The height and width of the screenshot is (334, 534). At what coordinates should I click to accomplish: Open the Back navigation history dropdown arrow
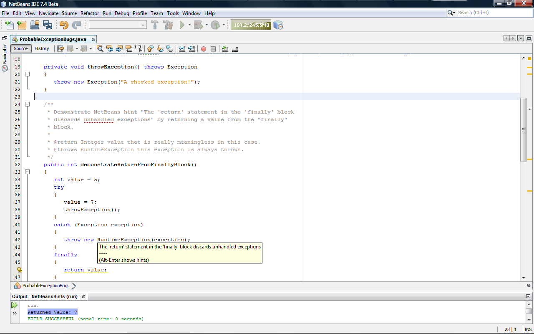click(77, 49)
